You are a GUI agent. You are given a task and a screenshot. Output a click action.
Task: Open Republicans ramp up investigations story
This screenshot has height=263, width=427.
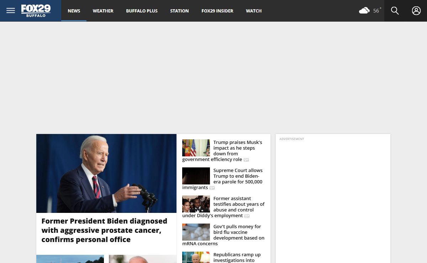237,257
